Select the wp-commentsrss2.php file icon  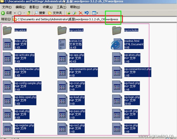(x=117, y=73)
